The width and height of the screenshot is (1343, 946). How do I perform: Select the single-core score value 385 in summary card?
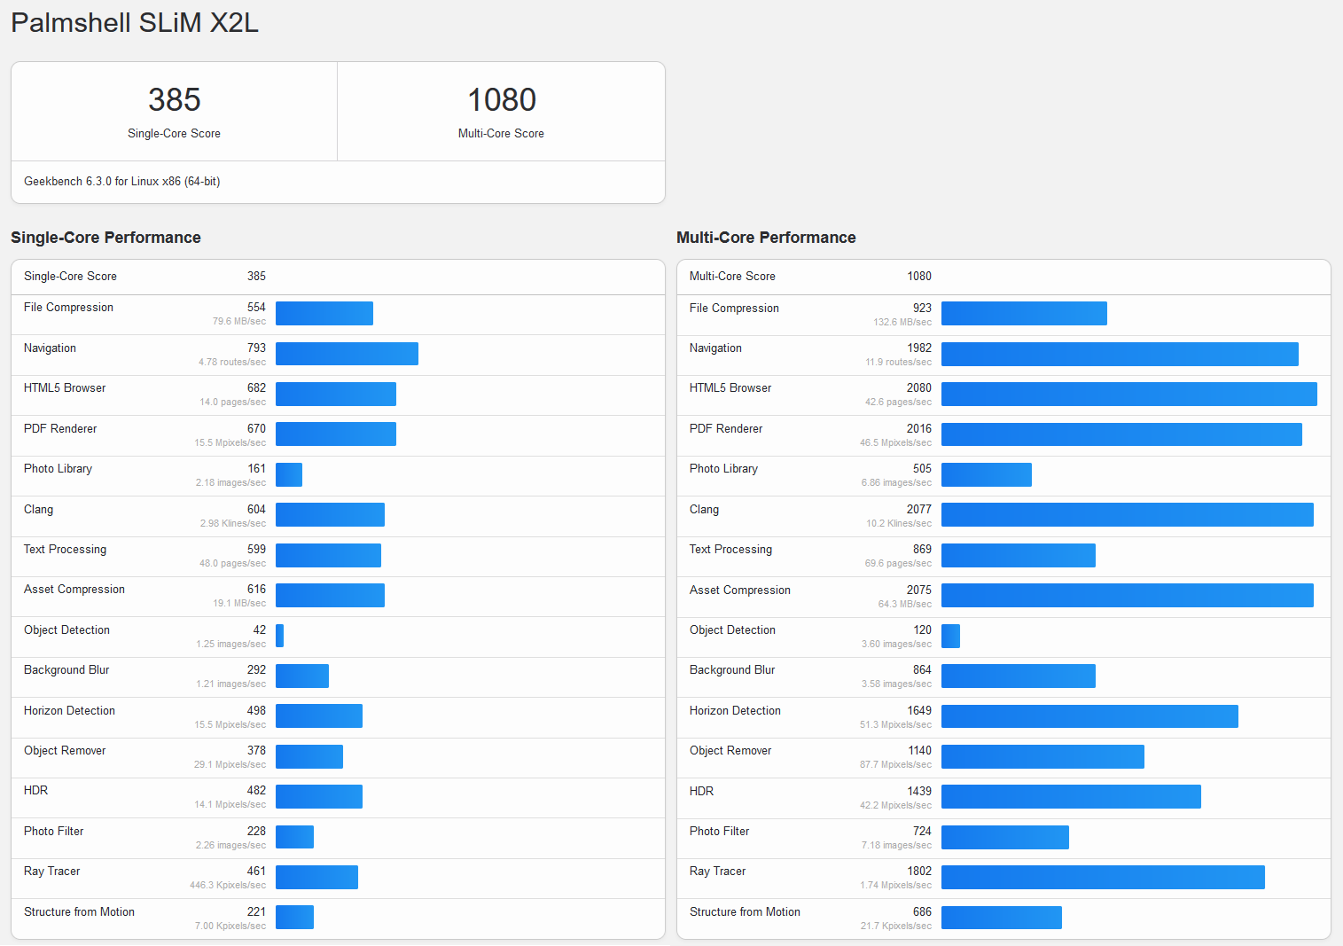click(174, 99)
